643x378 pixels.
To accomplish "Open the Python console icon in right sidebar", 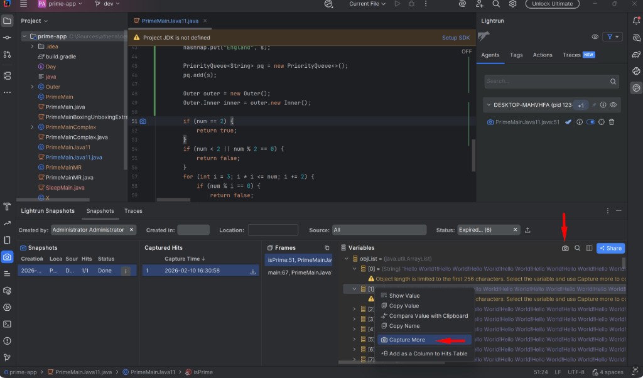I will 635,71.
